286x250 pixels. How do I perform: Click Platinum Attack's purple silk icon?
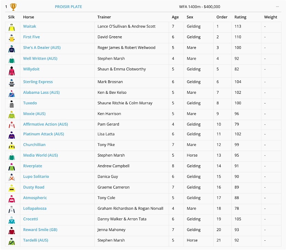[x=12, y=135]
